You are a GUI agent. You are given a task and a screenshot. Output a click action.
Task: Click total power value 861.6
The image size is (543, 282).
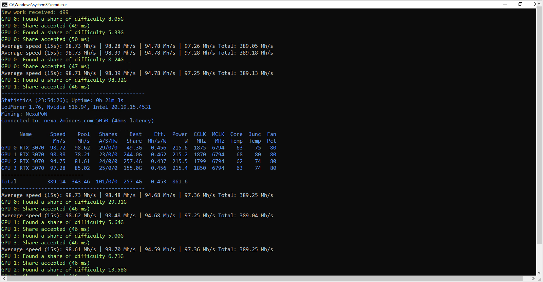pyautogui.click(x=180, y=182)
